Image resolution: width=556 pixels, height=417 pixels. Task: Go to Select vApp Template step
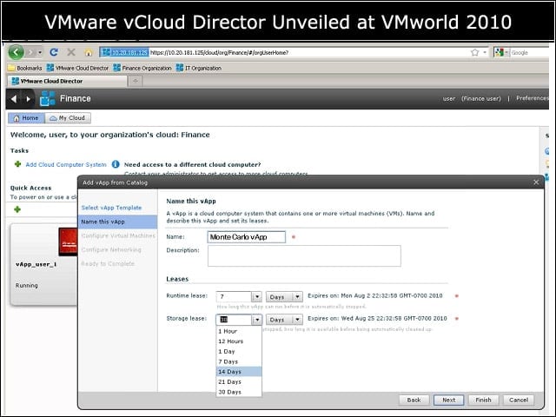coord(111,208)
